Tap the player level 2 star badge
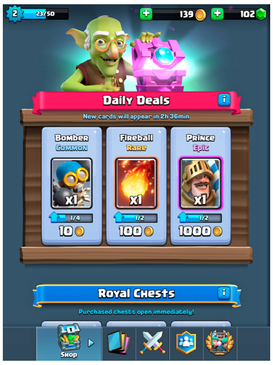273x365 pixels. click(x=15, y=14)
